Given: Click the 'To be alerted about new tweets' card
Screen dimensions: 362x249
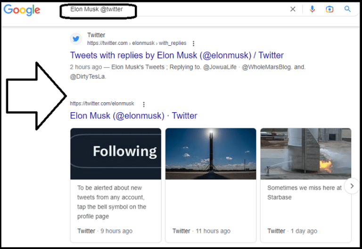Looking at the screenshot, I should (112, 202).
